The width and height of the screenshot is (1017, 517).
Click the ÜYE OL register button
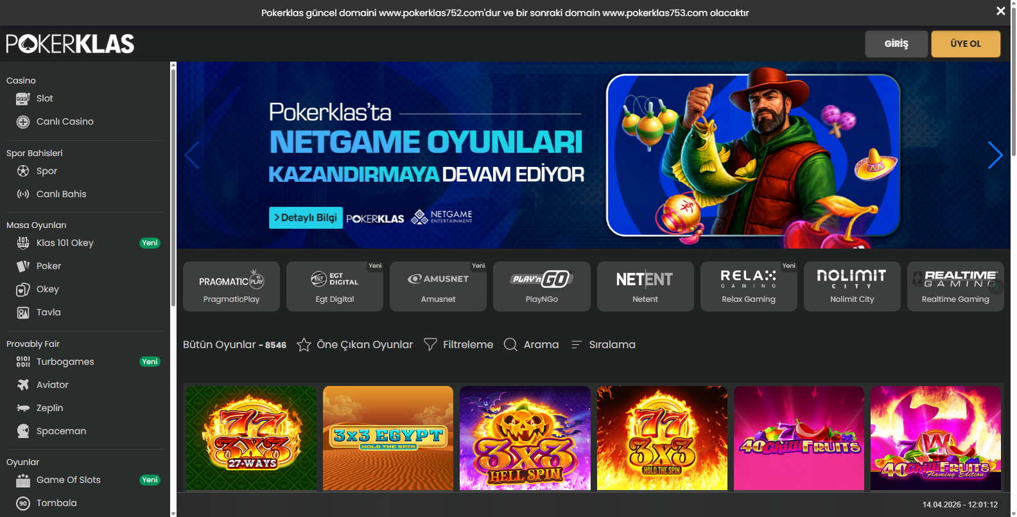coord(966,44)
